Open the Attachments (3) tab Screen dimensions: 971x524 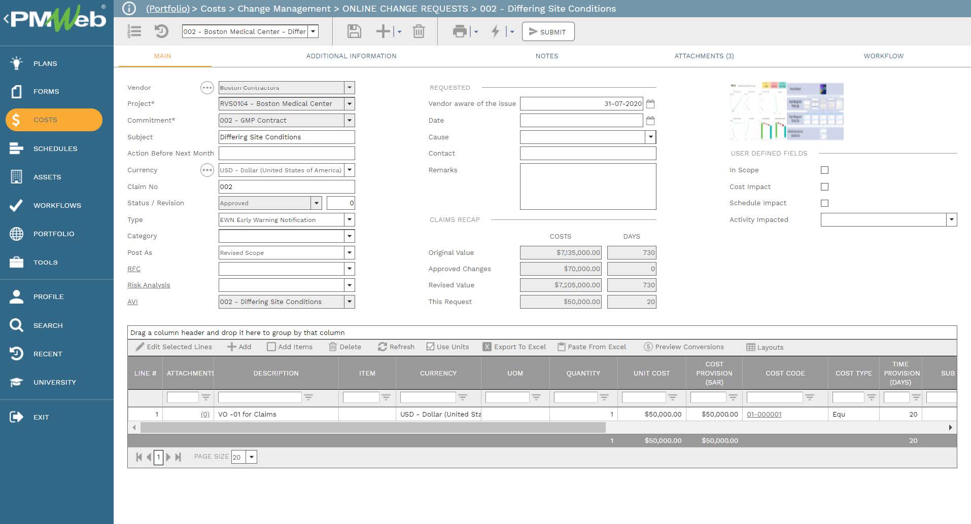pos(704,56)
